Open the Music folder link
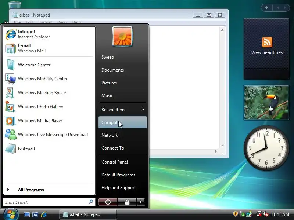294x220 pixels. [x=123, y=96]
